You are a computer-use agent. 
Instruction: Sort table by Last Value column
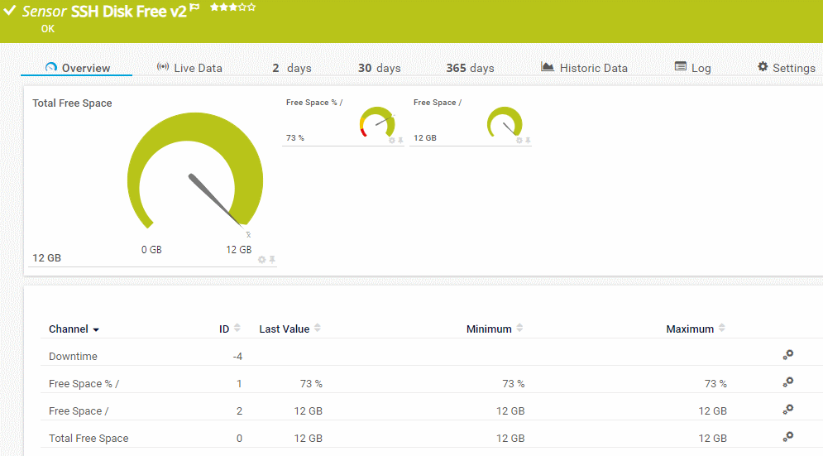tap(318, 329)
